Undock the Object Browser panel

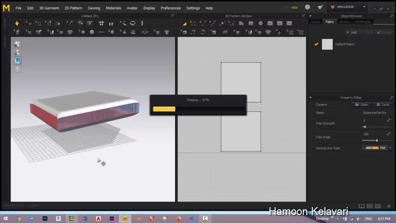pyautogui.click(x=392, y=16)
